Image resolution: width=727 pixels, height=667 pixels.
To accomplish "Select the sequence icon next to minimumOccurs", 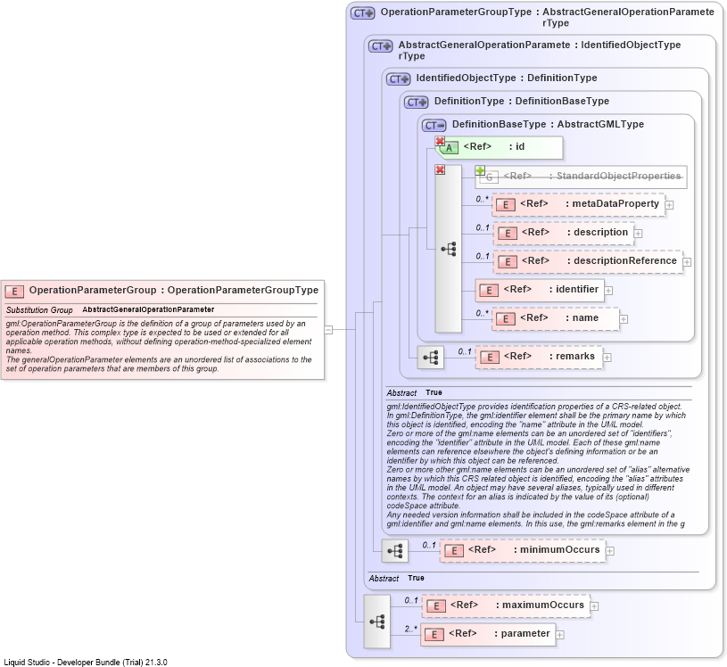I will (x=394, y=551).
